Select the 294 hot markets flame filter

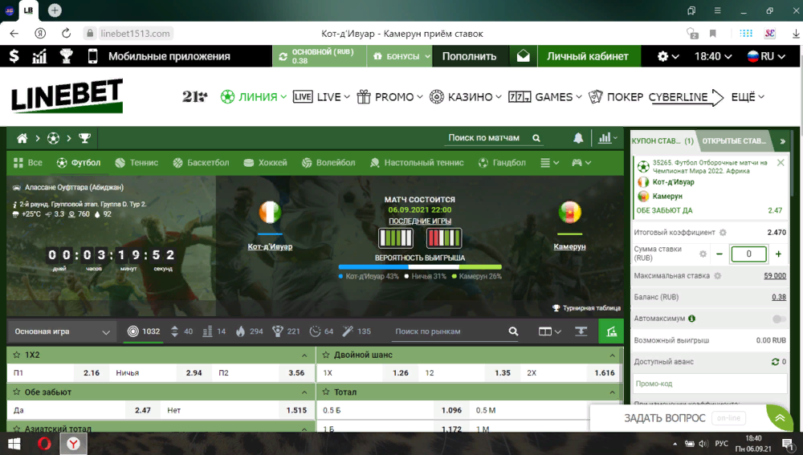[x=249, y=331]
